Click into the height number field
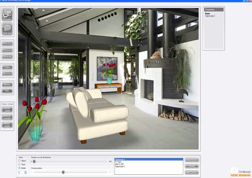252x178 pixels. pyautogui.click(x=21, y=172)
